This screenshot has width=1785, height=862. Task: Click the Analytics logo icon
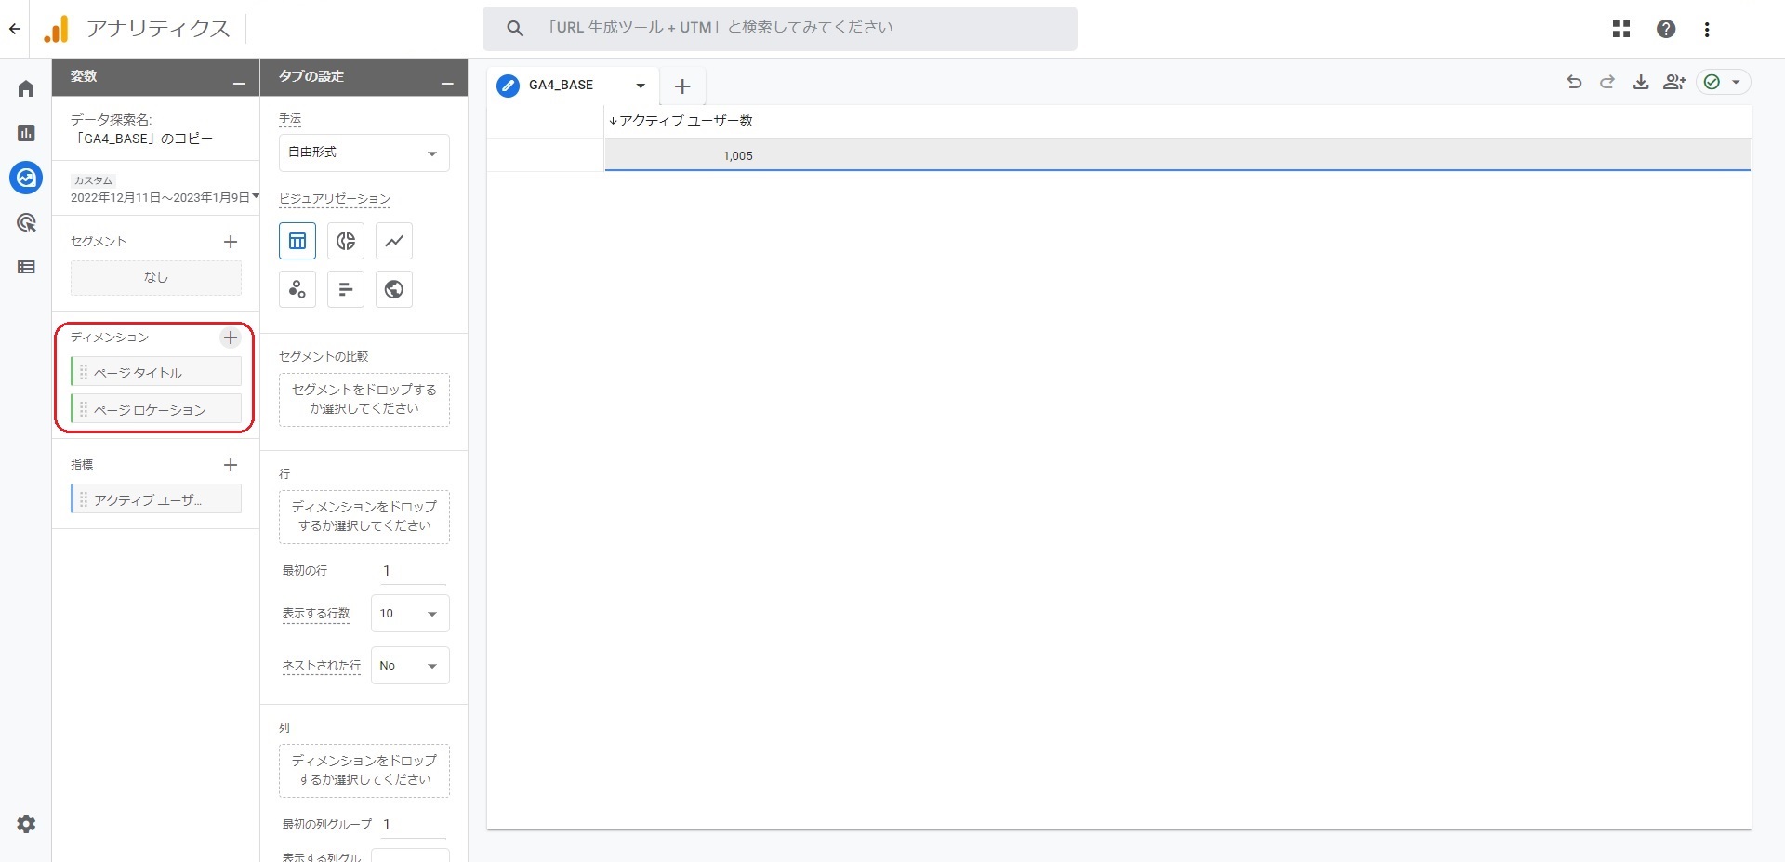tap(56, 29)
